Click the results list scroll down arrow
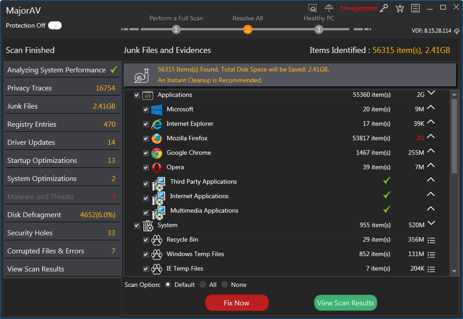This screenshot has width=463, height=319. (x=454, y=271)
